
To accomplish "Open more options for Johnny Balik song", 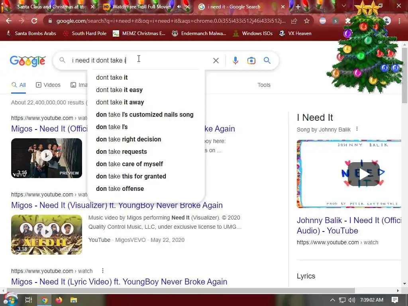I will (x=357, y=129).
